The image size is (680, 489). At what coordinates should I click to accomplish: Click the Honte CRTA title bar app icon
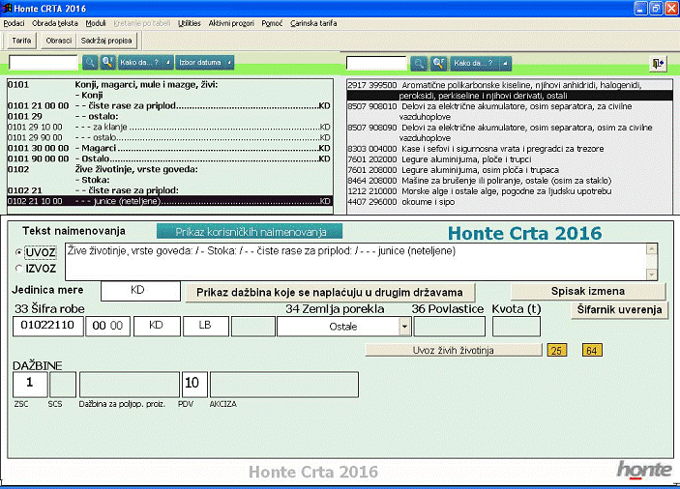click(7, 9)
